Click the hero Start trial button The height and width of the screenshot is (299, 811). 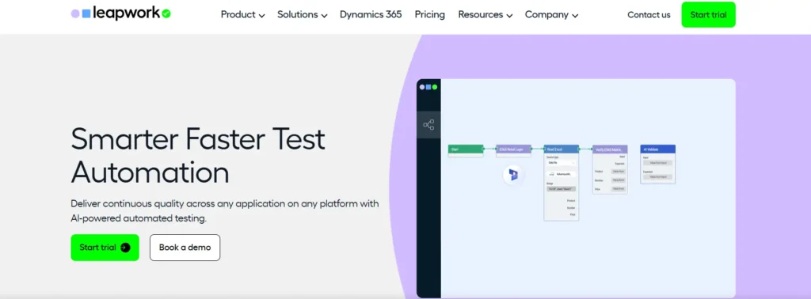point(105,248)
